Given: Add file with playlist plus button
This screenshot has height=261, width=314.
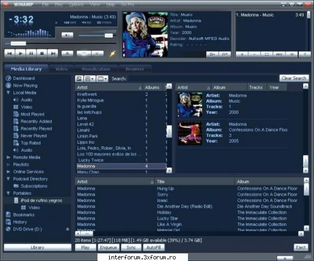Looking at the screenshot, I should pyautogui.click(x=242, y=54).
